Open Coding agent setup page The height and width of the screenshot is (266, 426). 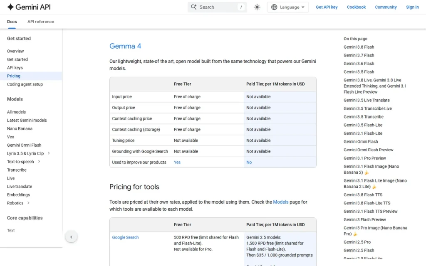click(25, 84)
